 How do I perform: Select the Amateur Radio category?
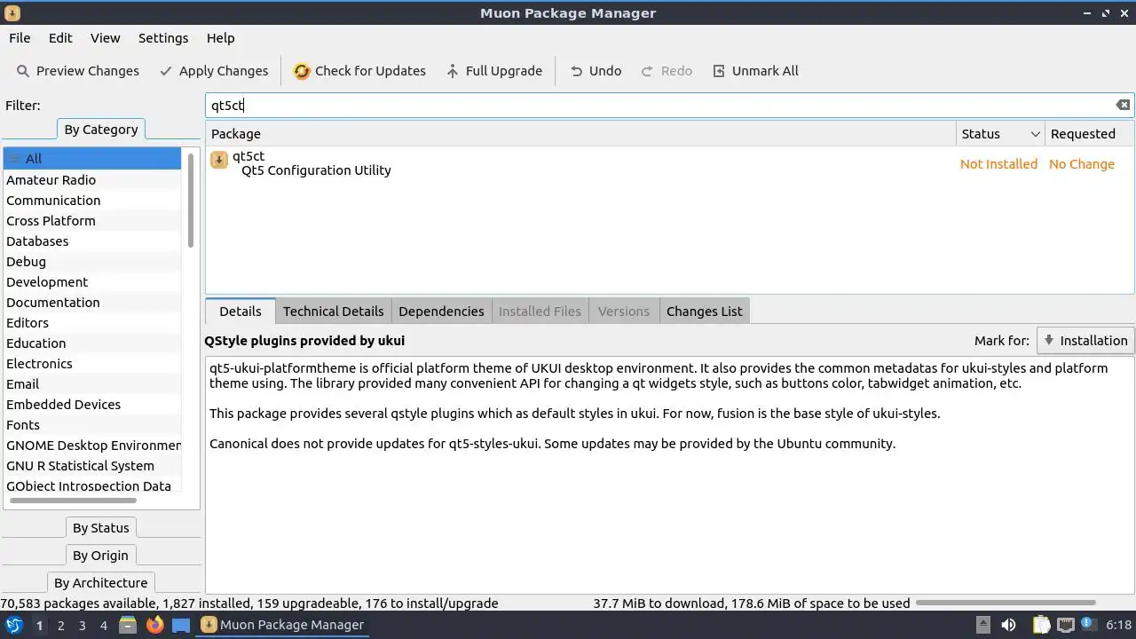(x=92, y=180)
